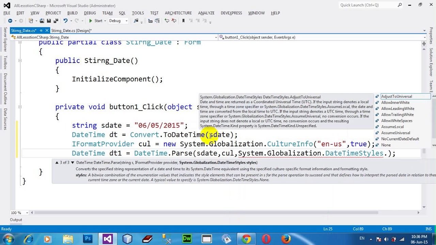Open the ARCHITECTURE menu
436x245 pixels.
pos(178,13)
